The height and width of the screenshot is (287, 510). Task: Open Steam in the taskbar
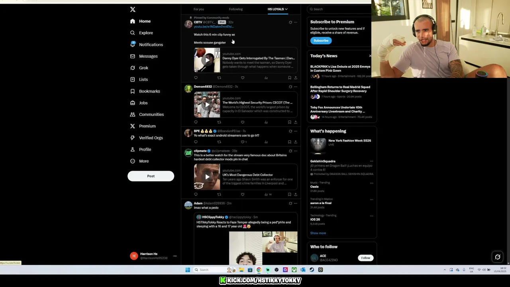click(312, 270)
